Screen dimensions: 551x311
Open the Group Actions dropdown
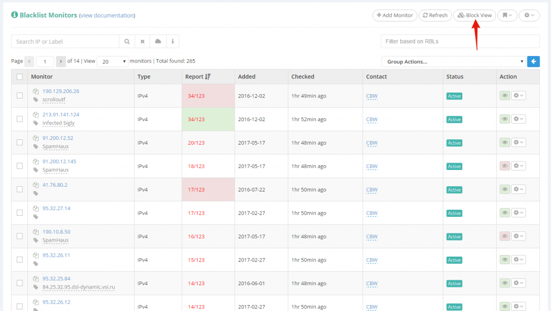click(454, 61)
